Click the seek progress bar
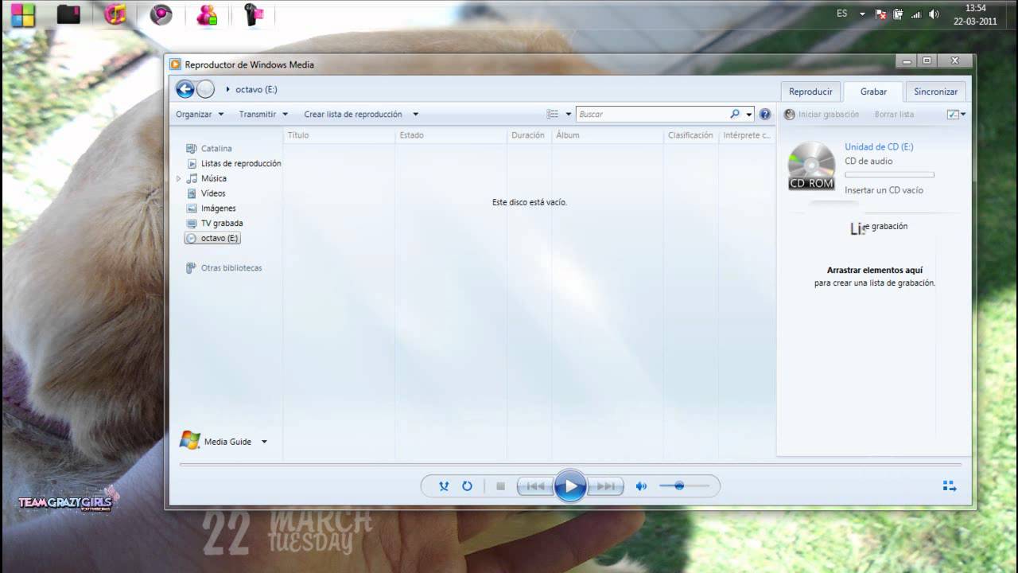The width and height of the screenshot is (1018, 573). (x=570, y=464)
